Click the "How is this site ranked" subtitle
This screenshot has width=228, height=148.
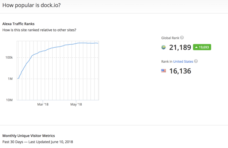point(39,30)
